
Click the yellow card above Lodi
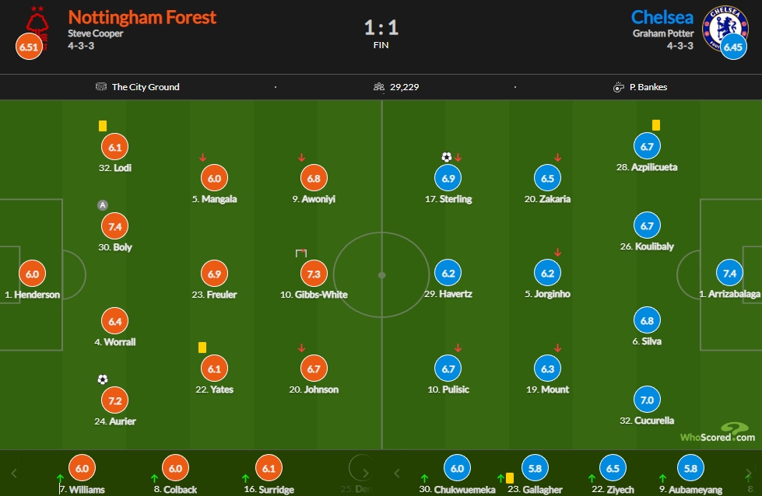point(103,126)
